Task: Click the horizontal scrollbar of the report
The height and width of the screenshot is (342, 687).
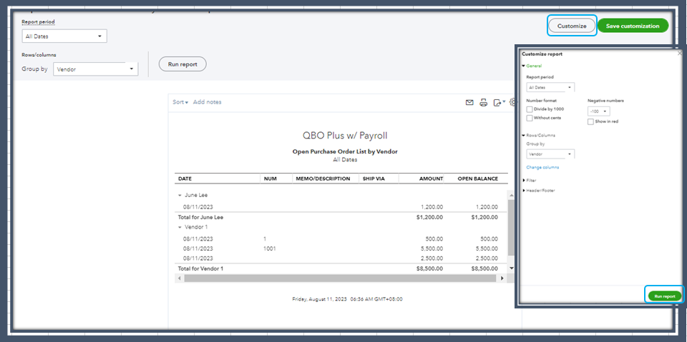Action: (339, 278)
